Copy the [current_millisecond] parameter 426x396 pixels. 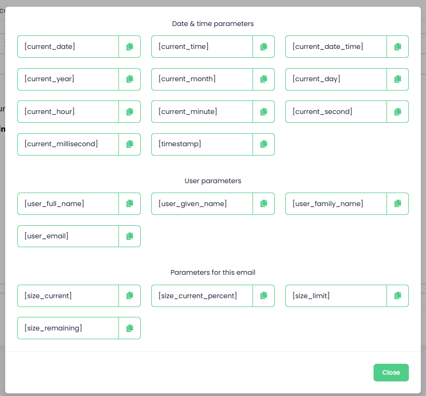[129, 144]
